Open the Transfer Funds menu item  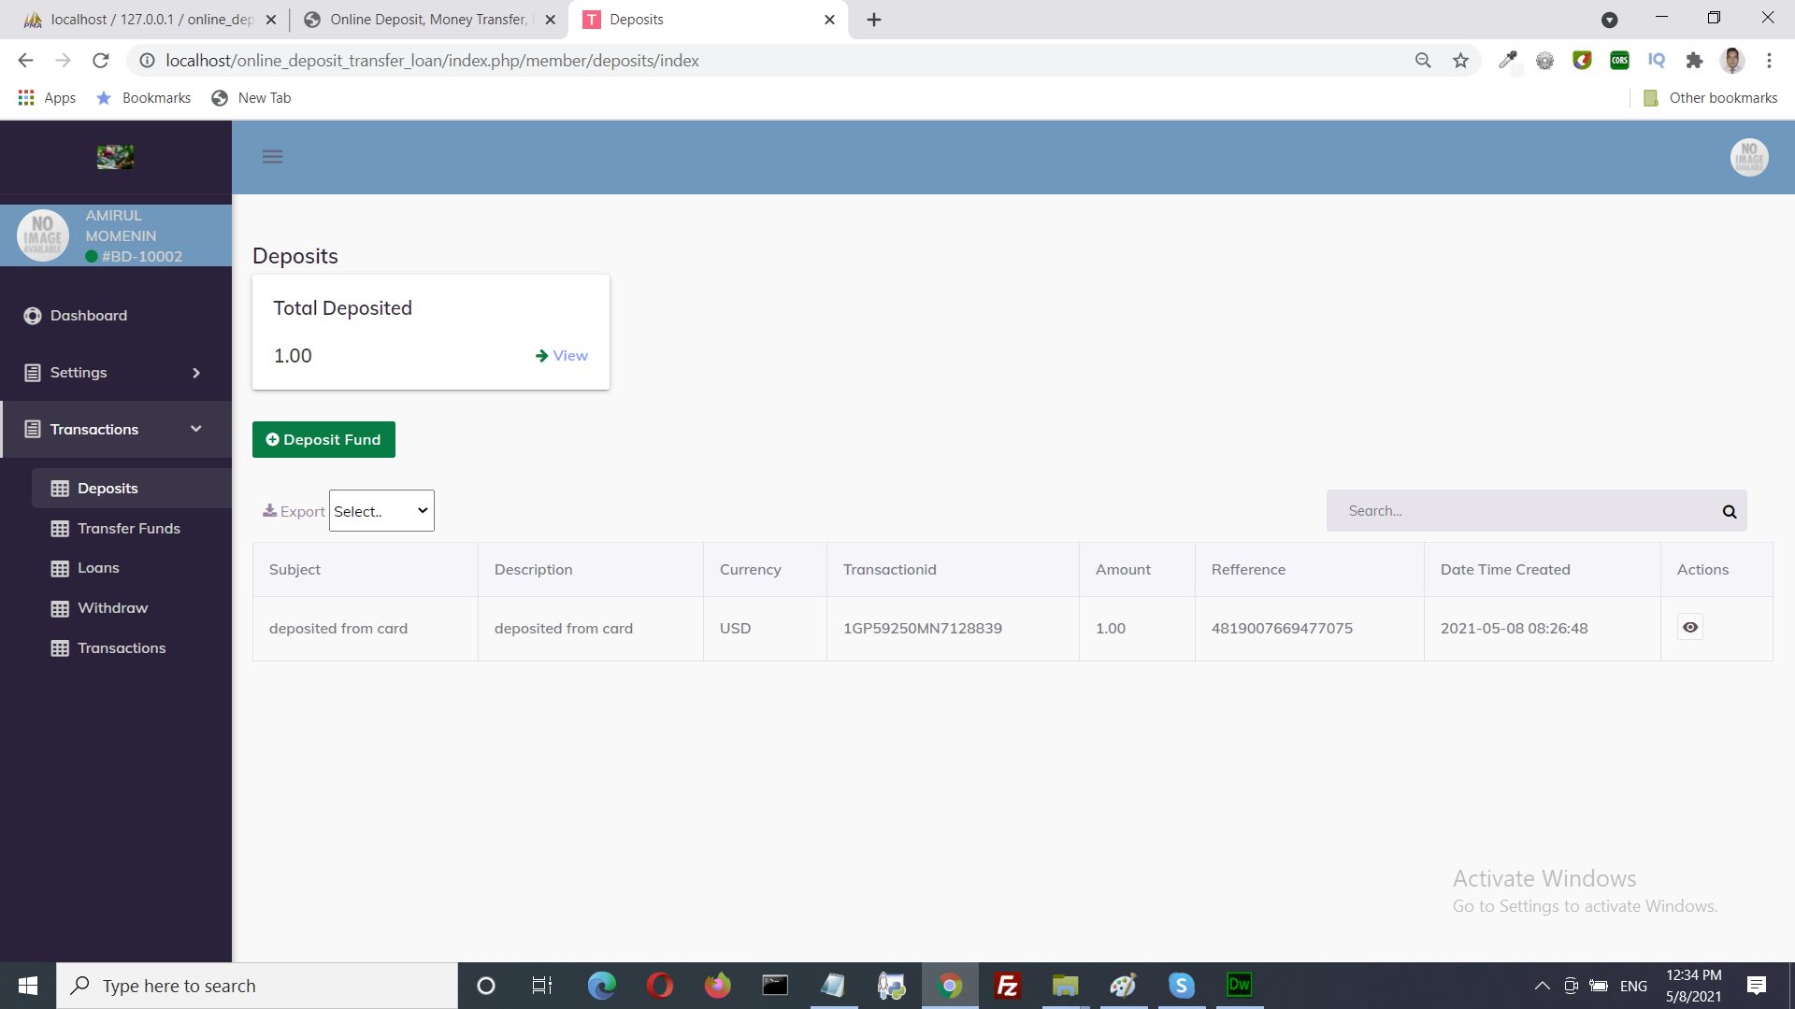[x=129, y=529]
